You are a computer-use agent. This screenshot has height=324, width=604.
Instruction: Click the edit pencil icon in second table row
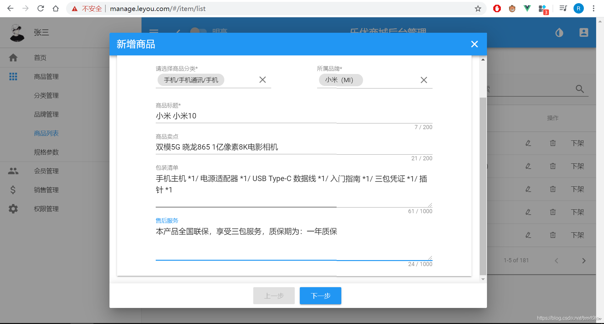[x=528, y=166]
